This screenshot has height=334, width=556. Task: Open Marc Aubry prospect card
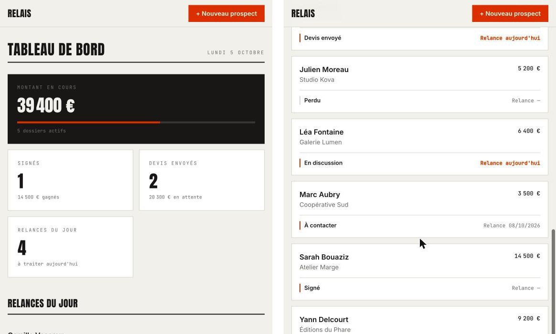tap(420, 209)
